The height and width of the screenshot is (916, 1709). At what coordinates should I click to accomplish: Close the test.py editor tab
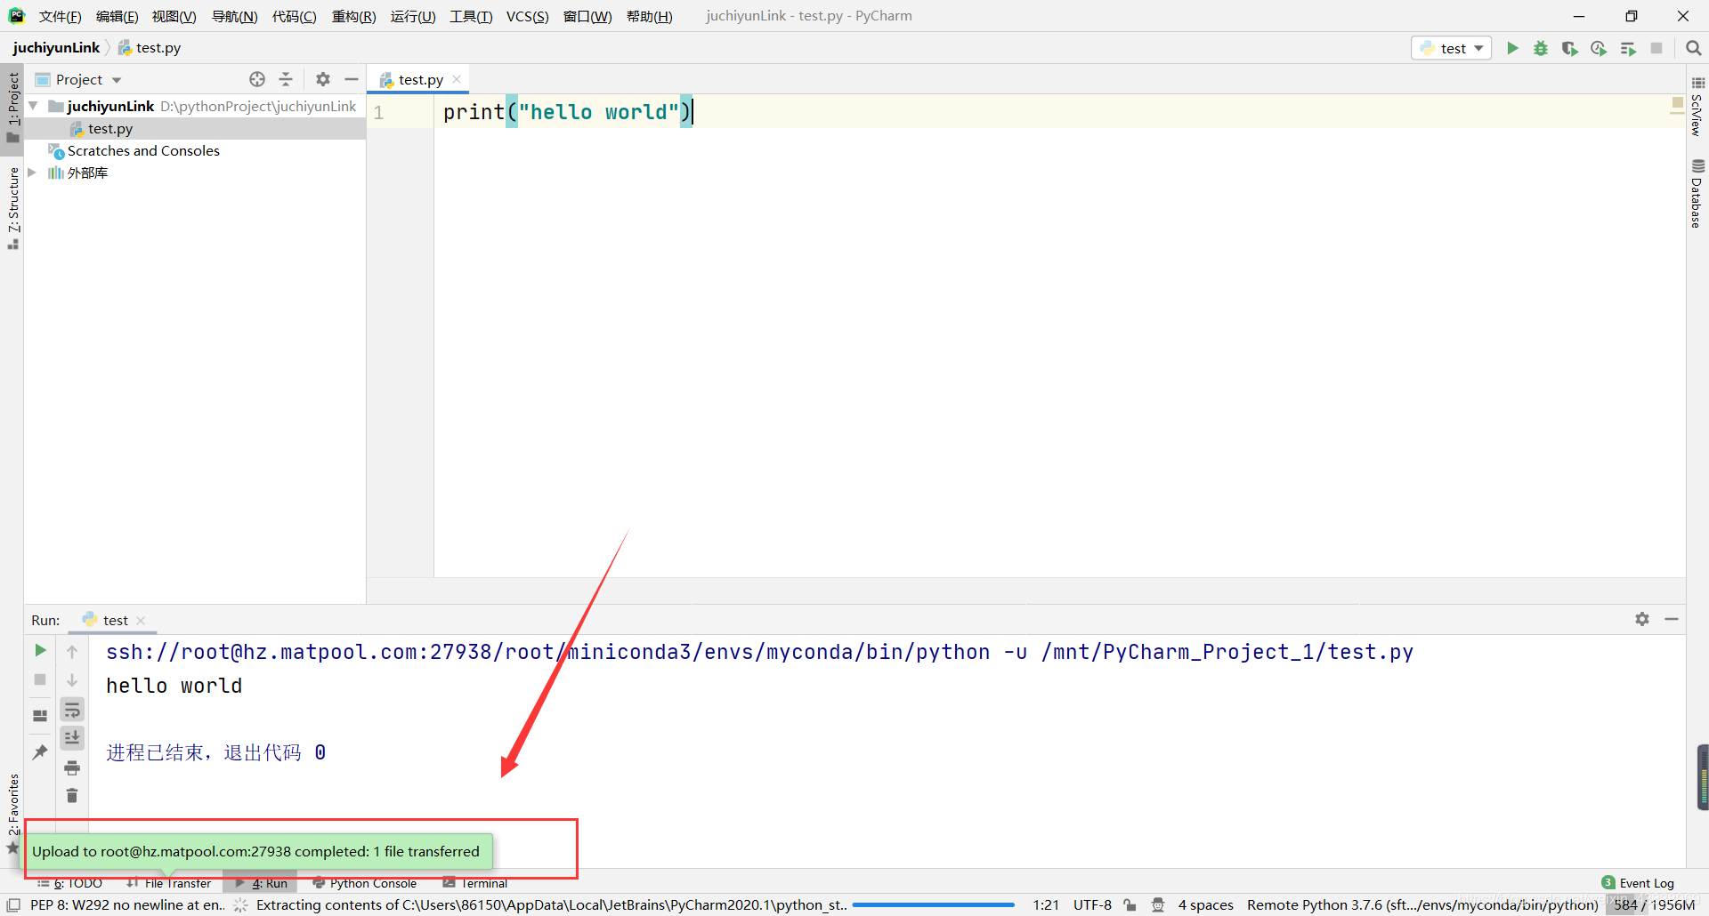tap(457, 79)
